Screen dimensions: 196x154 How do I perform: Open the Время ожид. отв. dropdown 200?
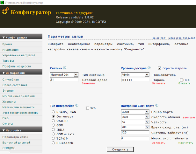[135, 127]
